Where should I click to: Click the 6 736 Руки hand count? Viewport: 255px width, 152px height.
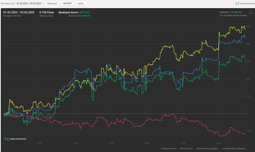47,12
